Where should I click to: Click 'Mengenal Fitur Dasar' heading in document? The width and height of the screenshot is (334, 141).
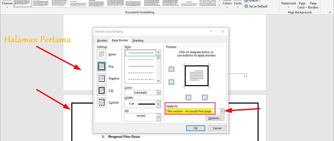coord(124,137)
